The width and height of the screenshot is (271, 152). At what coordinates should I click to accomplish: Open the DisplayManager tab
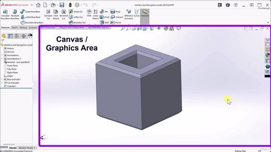point(30,36)
